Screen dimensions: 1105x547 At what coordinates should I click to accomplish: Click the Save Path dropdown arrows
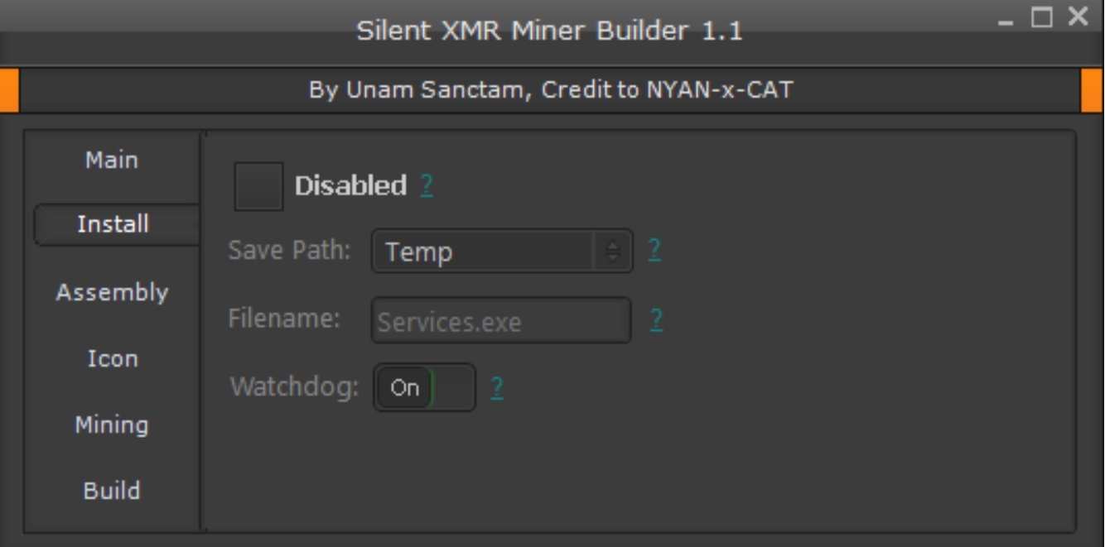tap(613, 252)
